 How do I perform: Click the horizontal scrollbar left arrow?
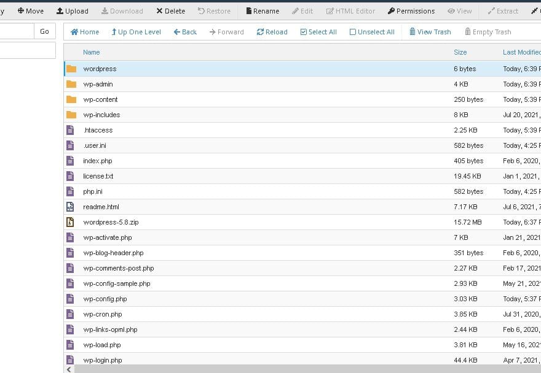click(x=69, y=369)
